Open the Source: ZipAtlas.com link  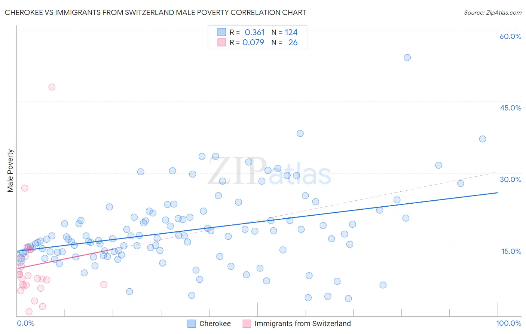(x=493, y=12)
